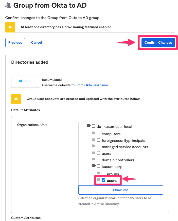Enable the foreignsecurityprincipals checkbox
The width and height of the screenshot is (178, 221).
click(98, 140)
